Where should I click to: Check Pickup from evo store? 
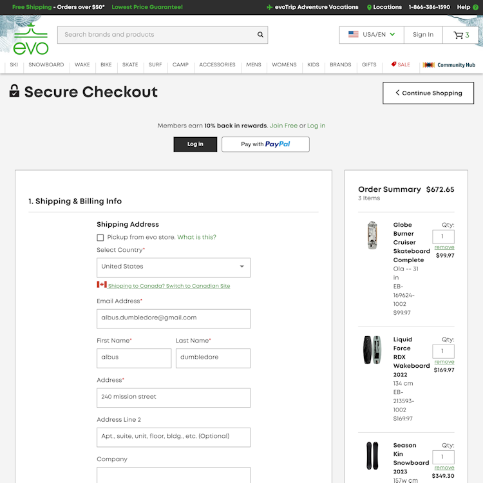100,238
